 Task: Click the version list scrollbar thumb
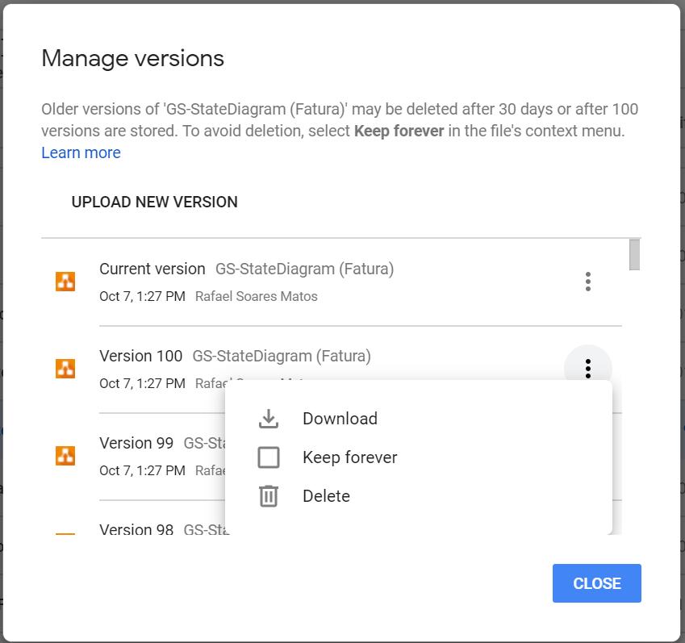635,254
